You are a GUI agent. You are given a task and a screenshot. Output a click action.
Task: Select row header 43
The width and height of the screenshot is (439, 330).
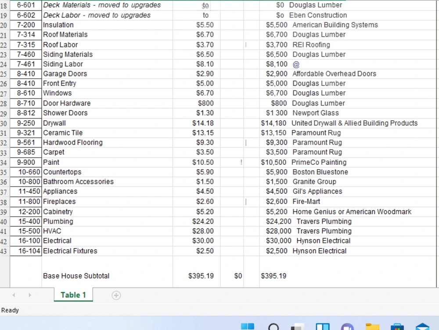click(5, 251)
